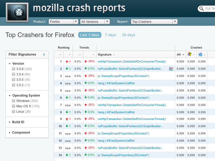
Task: Collapse the Version filter section
Action: 10,64
